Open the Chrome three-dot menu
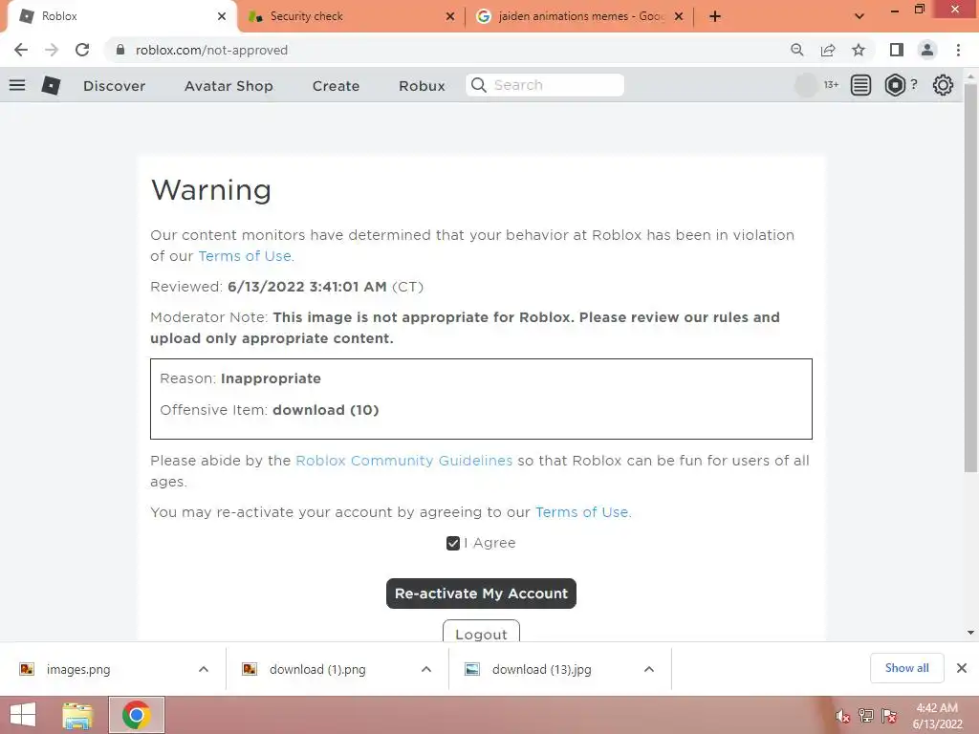Screen dimensions: 979x734 coord(958,50)
